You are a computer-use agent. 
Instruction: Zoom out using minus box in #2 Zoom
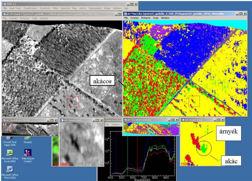[x=182, y=164]
